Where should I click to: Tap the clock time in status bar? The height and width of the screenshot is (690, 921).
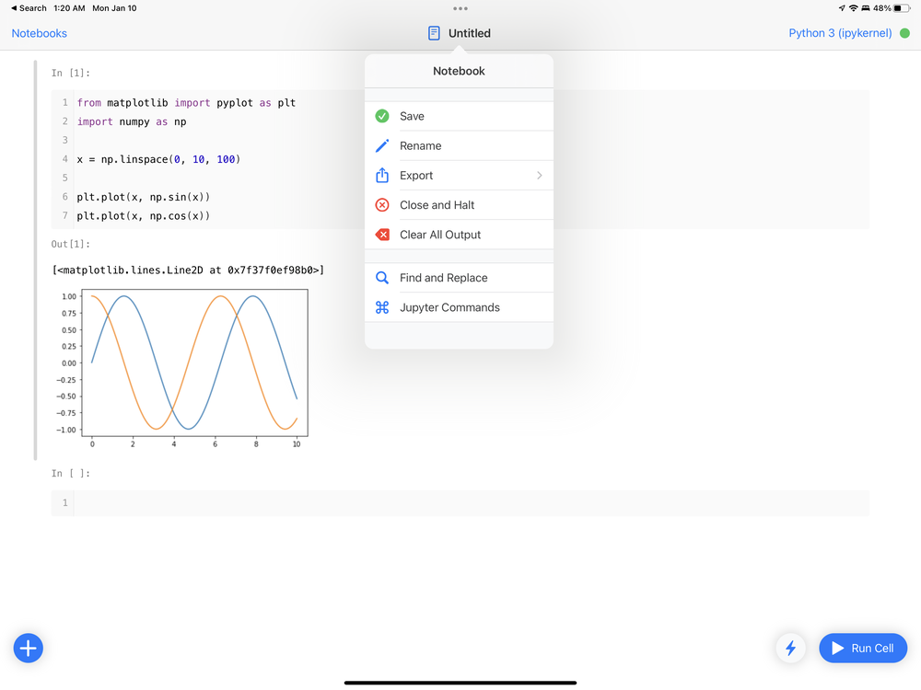point(69,8)
